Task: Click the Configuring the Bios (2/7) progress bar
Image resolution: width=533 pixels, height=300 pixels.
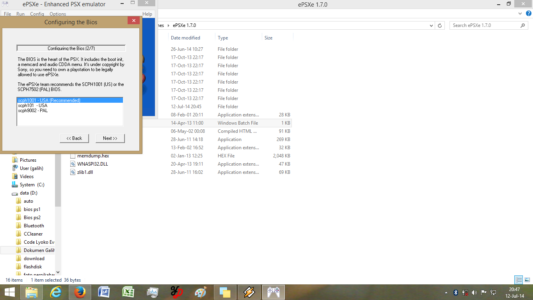Action: tap(71, 48)
